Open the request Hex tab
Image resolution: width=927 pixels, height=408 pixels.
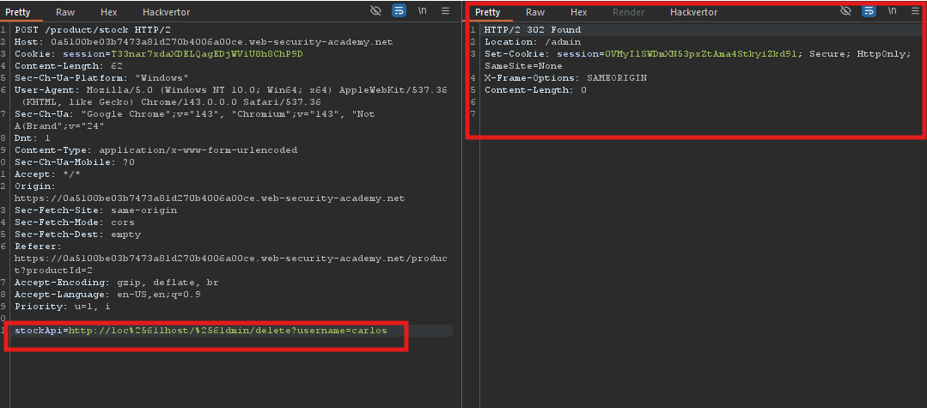click(x=109, y=12)
